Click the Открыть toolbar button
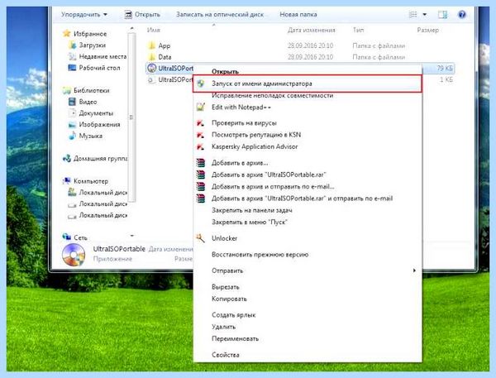 (x=142, y=14)
